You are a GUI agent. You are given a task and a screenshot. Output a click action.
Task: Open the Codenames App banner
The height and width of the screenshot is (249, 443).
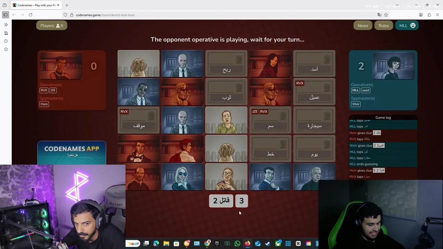point(72,153)
